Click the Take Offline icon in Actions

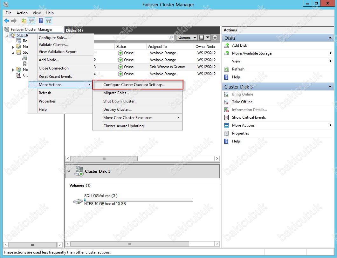226,102
